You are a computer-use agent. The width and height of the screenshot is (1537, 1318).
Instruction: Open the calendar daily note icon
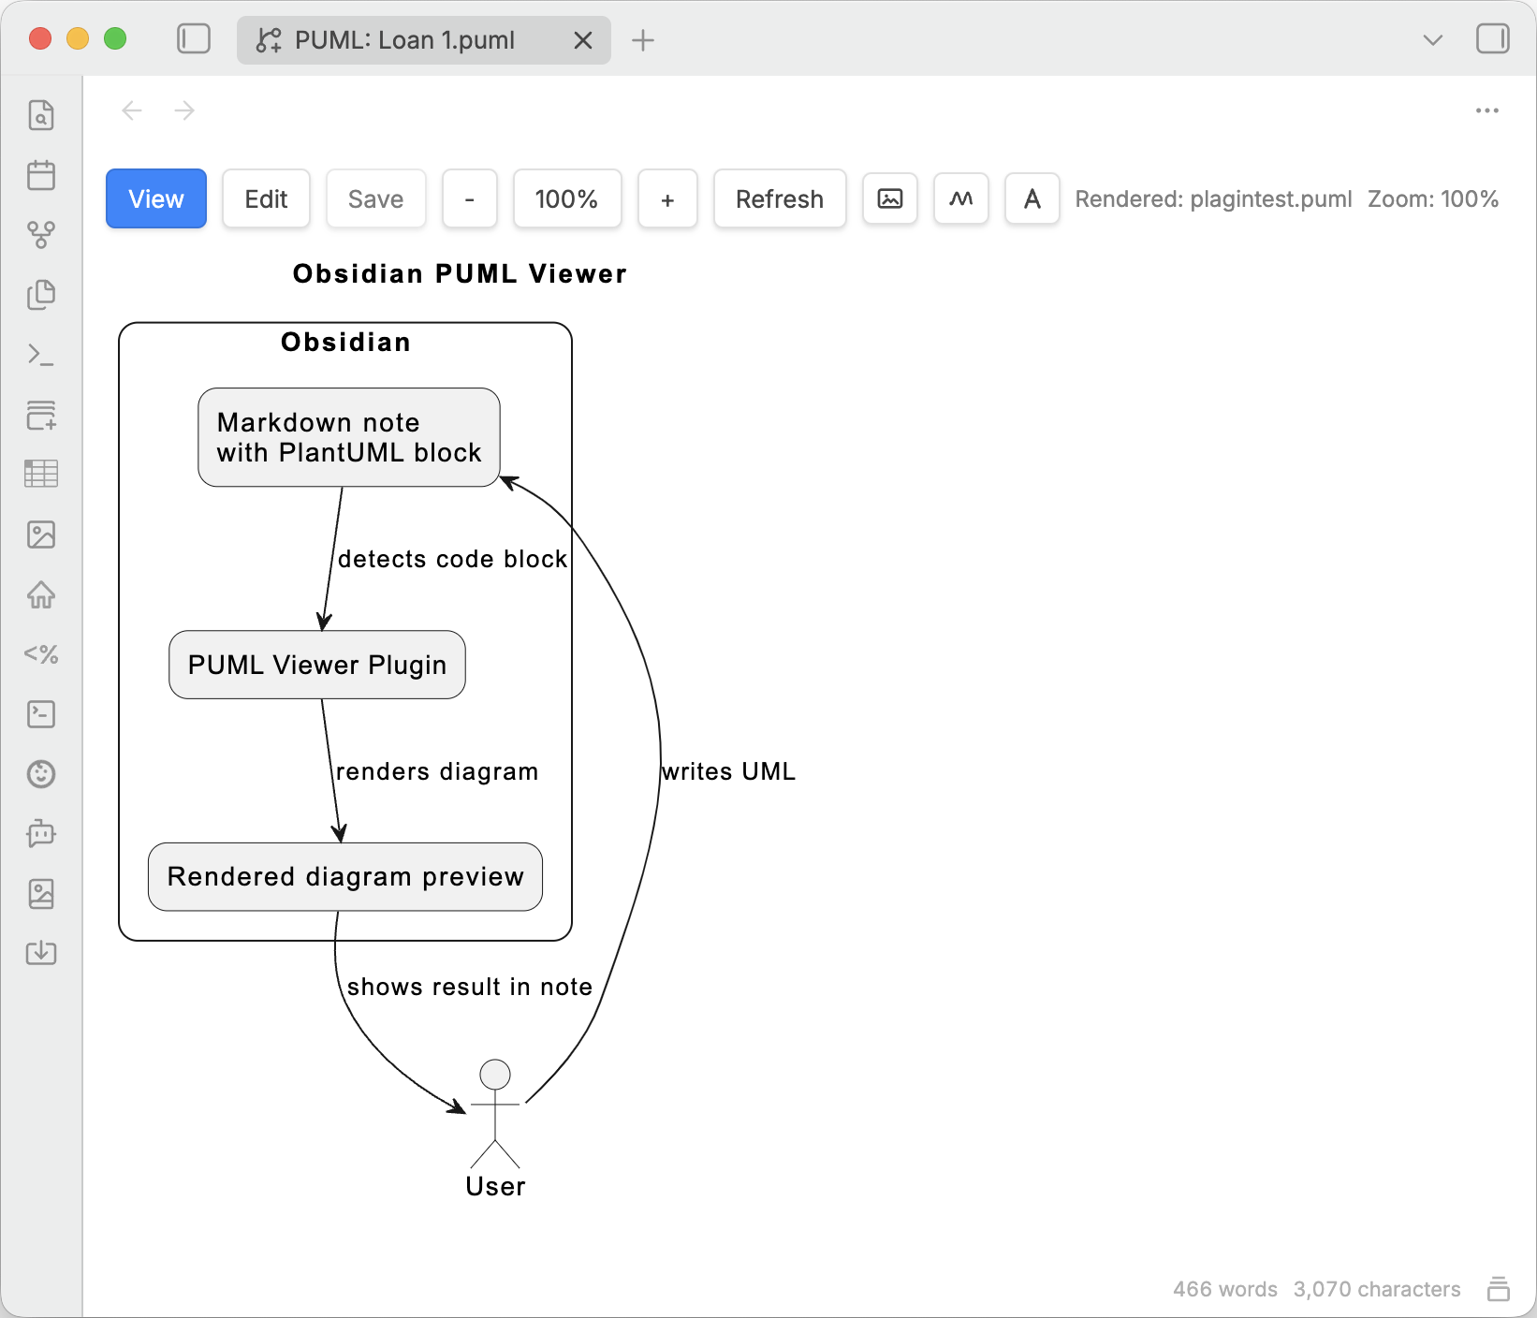(41, 175)
